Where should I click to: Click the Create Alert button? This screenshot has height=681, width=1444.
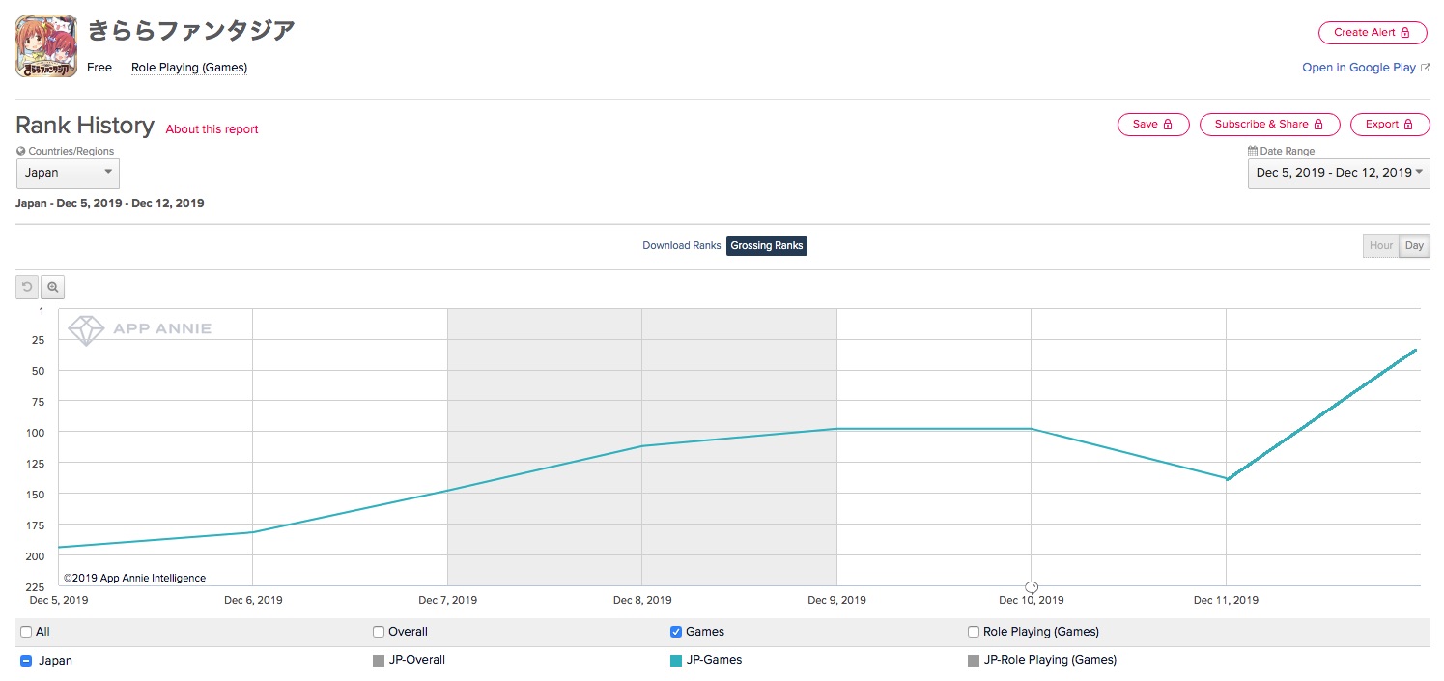coord(1373,33)
